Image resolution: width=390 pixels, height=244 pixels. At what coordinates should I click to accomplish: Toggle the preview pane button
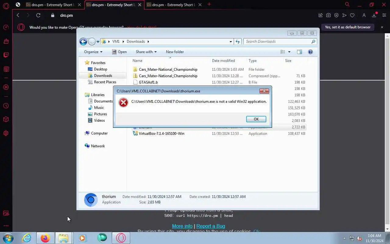click(300, 52)
